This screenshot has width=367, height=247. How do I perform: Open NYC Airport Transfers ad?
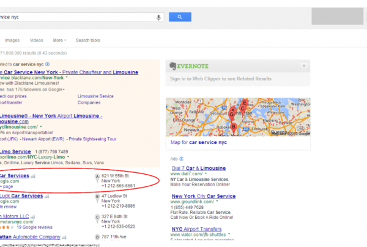[196, 229]
